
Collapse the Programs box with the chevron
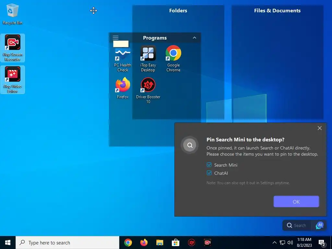(195, 38)
